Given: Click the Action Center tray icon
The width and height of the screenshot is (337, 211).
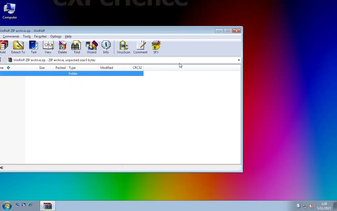Looking at the screenshot, I should [x=298, y=206].
